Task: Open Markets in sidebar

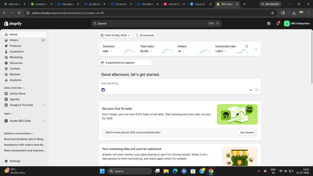Action: coord(25,75)
